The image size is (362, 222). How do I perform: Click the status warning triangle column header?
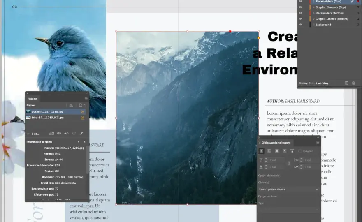coord(71,105)
